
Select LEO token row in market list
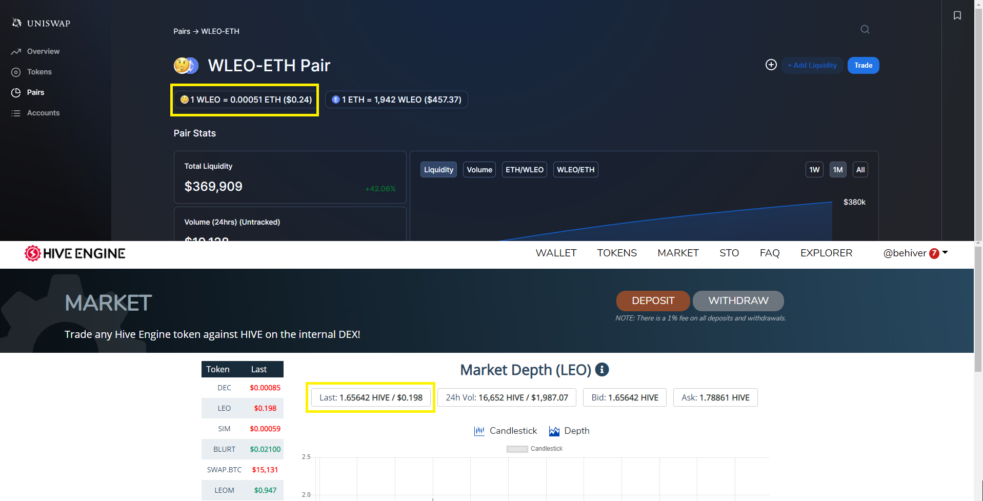243,408
